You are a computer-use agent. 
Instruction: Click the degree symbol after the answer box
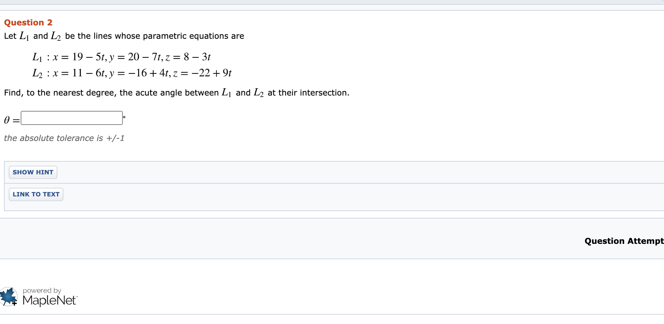[124, 116]
